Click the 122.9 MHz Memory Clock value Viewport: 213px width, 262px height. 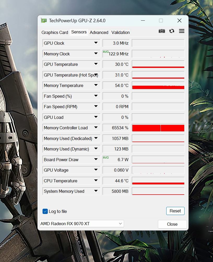click(116, 54)
